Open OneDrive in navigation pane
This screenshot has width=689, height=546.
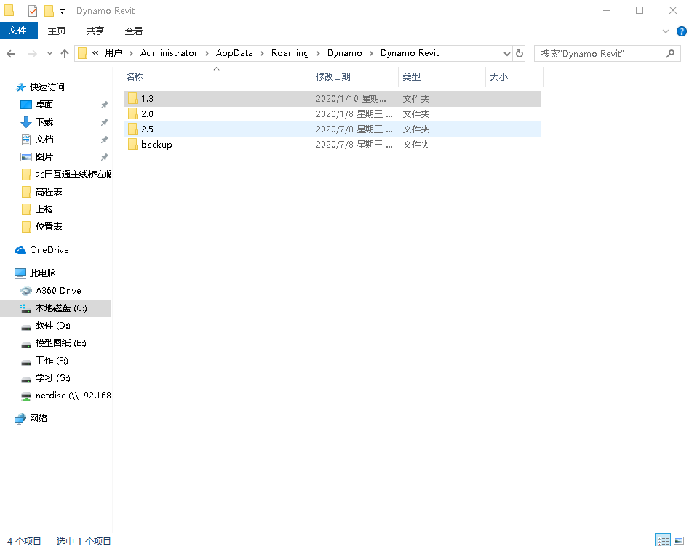point(49,250)
